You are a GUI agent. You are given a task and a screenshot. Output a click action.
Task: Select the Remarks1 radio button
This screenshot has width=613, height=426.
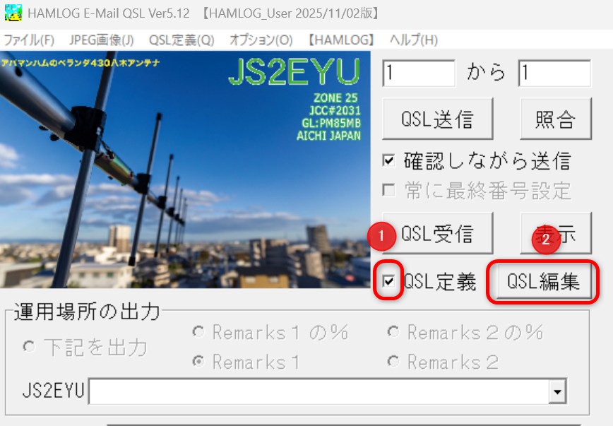(199, 362)
